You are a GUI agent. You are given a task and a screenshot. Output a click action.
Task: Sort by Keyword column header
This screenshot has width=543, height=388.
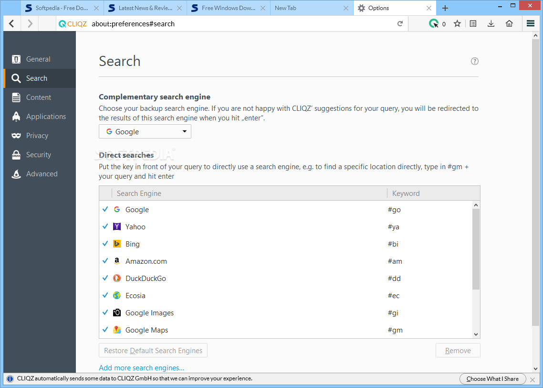tap(434, 194)
